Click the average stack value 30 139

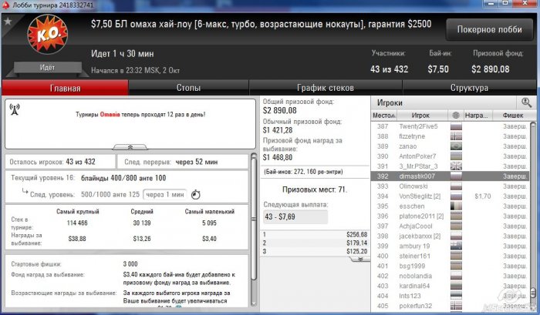tap(142, 223)
